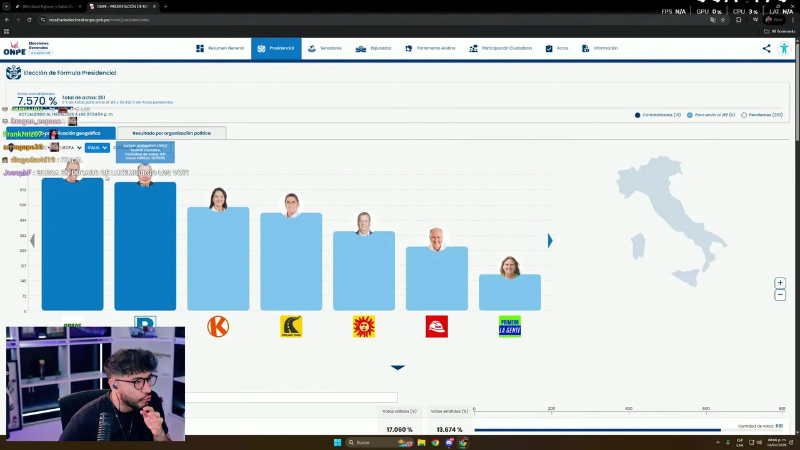Screen dimensions: 800x450
Task: Open the Diputados results section
Action: tap(373, 48)
